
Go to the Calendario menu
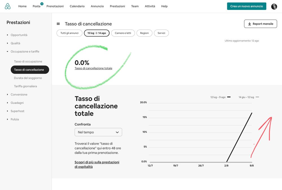77,6
